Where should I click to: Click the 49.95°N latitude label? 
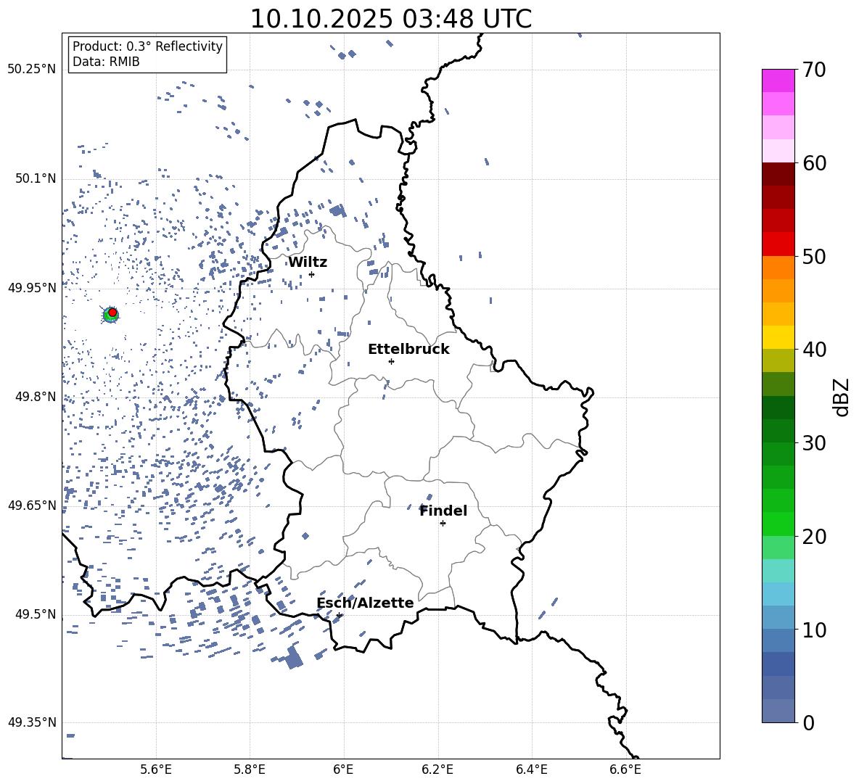pos(32,287)
